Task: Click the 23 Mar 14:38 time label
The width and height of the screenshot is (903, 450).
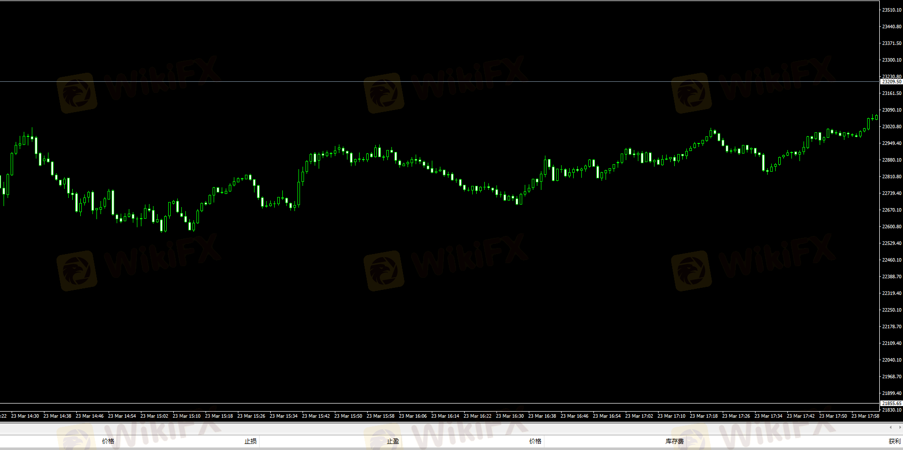Action: (58, 416)
